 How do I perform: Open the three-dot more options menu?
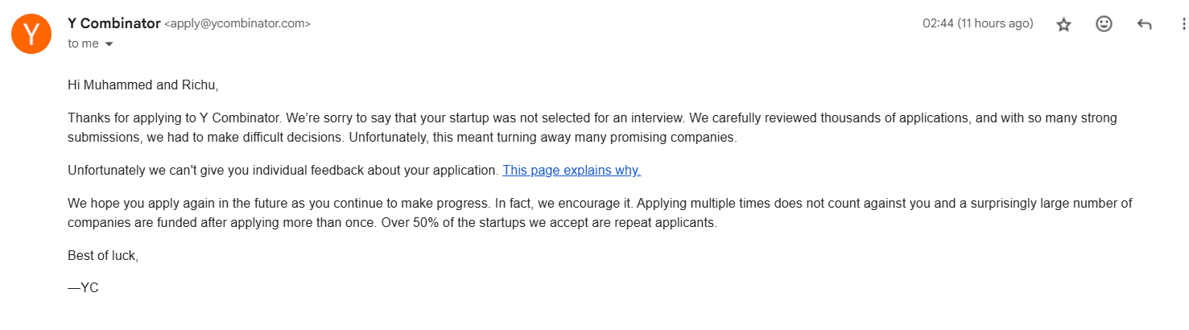coord(1182,25)
